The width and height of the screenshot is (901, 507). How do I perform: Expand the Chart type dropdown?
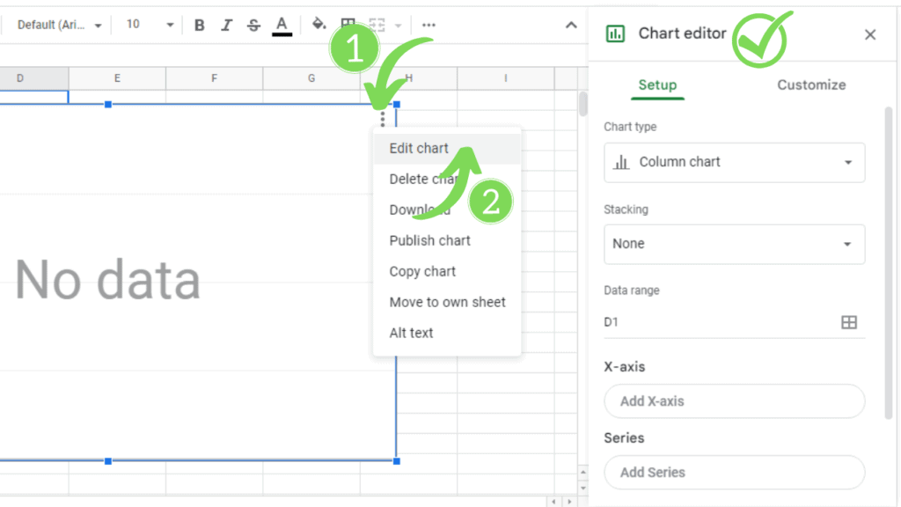click(734, 162)
